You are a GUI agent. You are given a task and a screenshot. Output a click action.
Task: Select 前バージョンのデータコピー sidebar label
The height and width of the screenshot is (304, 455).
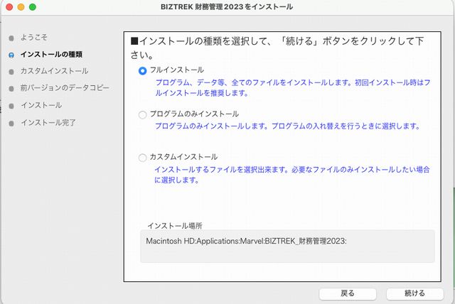coord(65,88)
